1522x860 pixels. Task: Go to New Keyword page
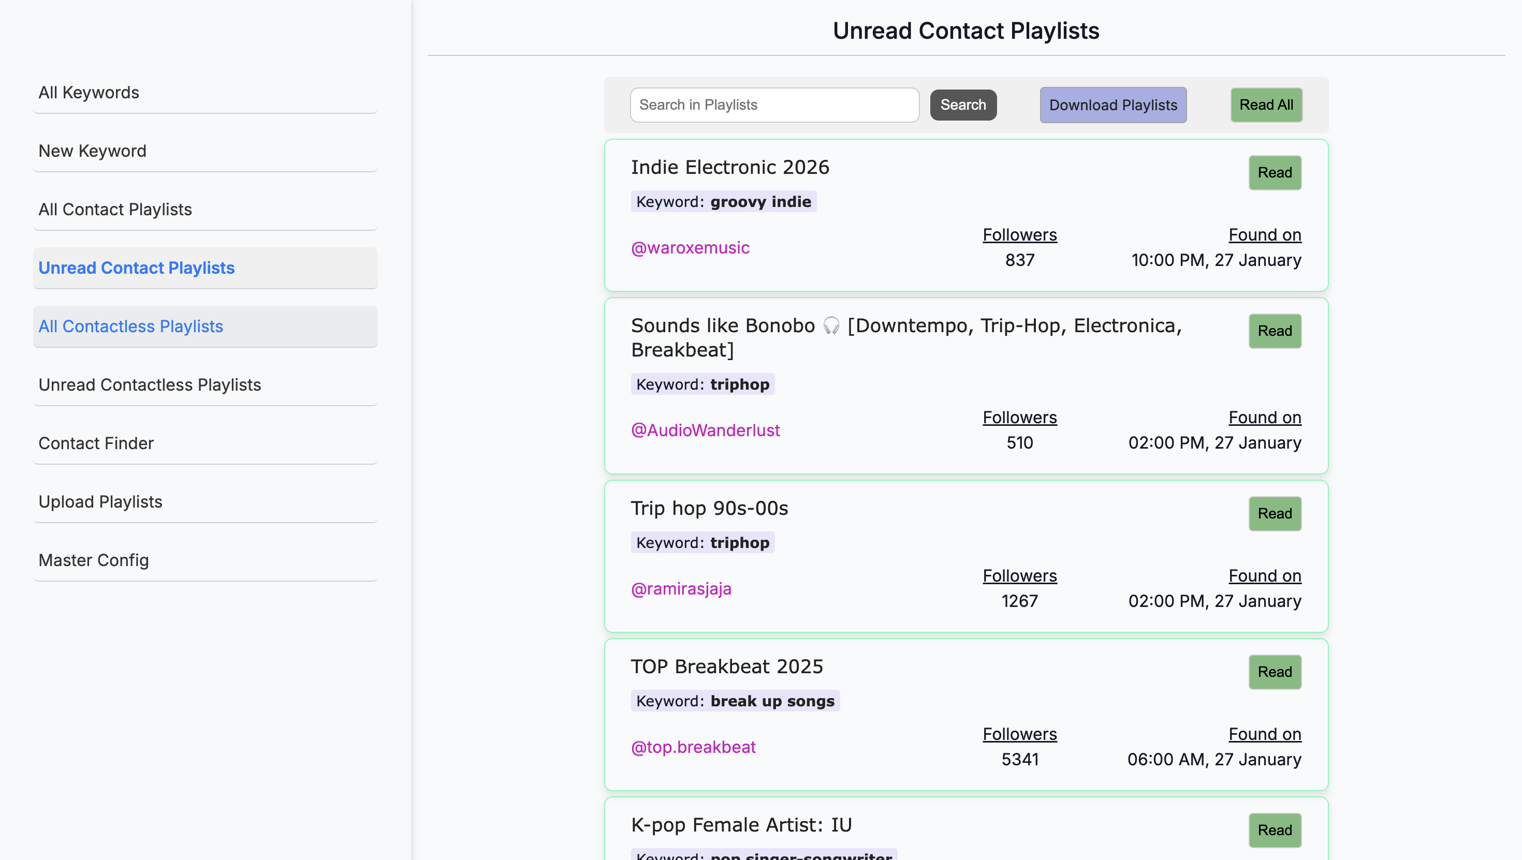(x=205, y=151)
